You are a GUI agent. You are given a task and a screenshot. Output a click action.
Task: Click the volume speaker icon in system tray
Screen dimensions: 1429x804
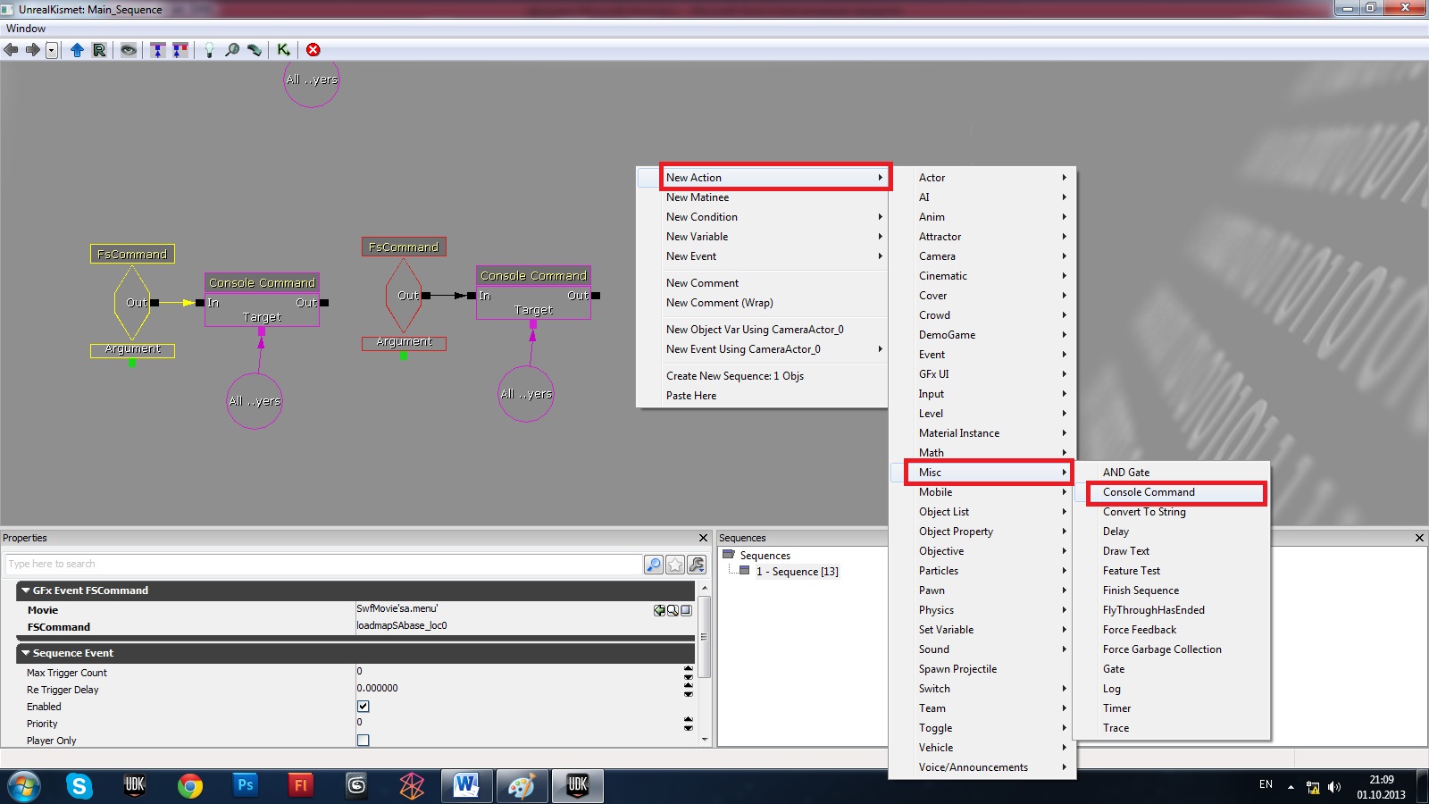pos(1334,787)
